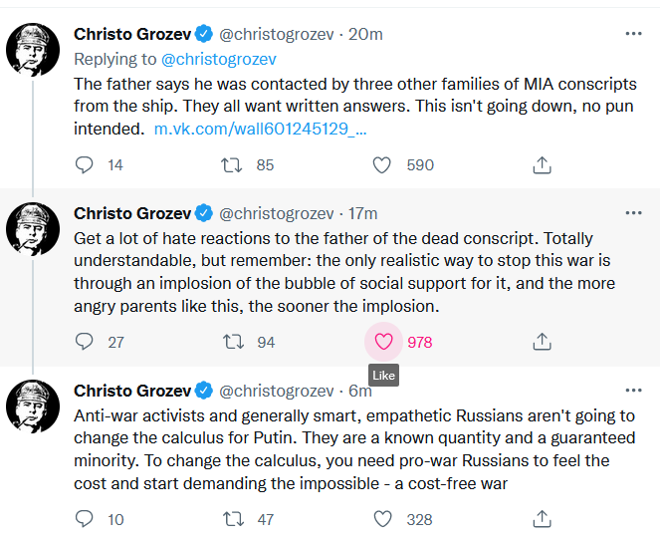Retweet the tweet with 94 retweets
660x543 pixels.
coord(232,342)
